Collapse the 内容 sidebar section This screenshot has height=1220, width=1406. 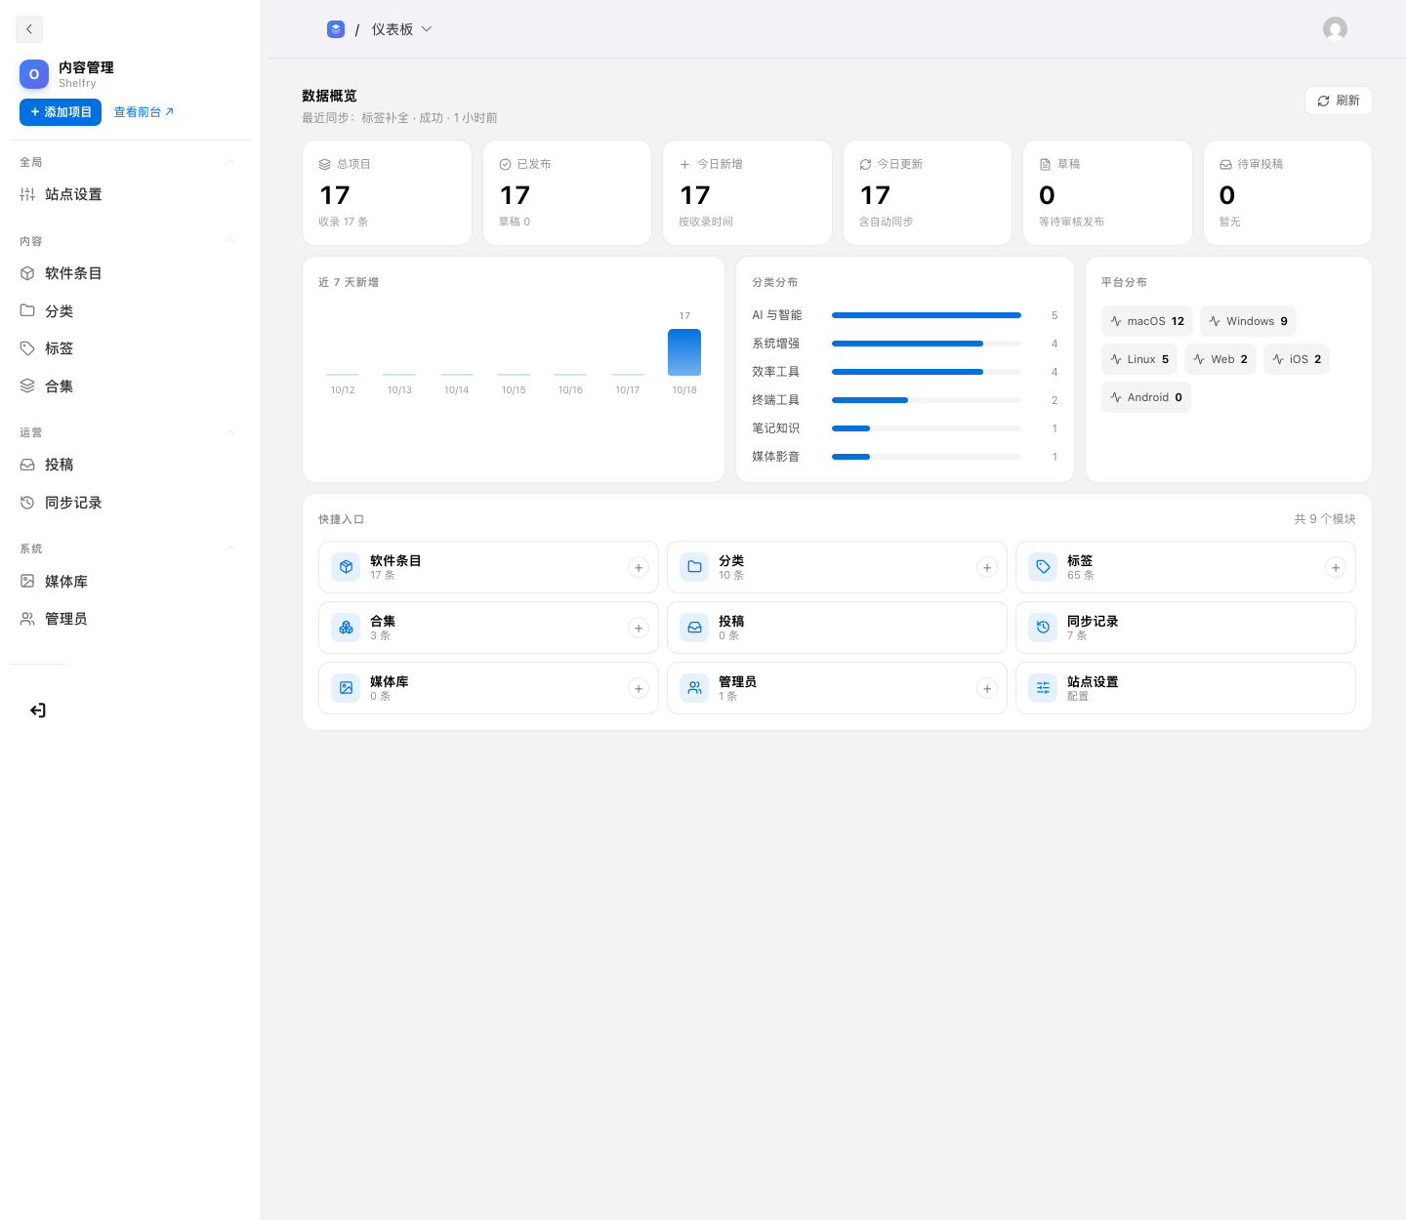[230, 241]
